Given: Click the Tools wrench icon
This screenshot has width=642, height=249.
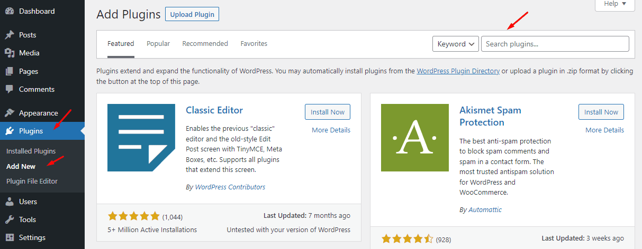Looking at the screenshot, I should (10, 219).
